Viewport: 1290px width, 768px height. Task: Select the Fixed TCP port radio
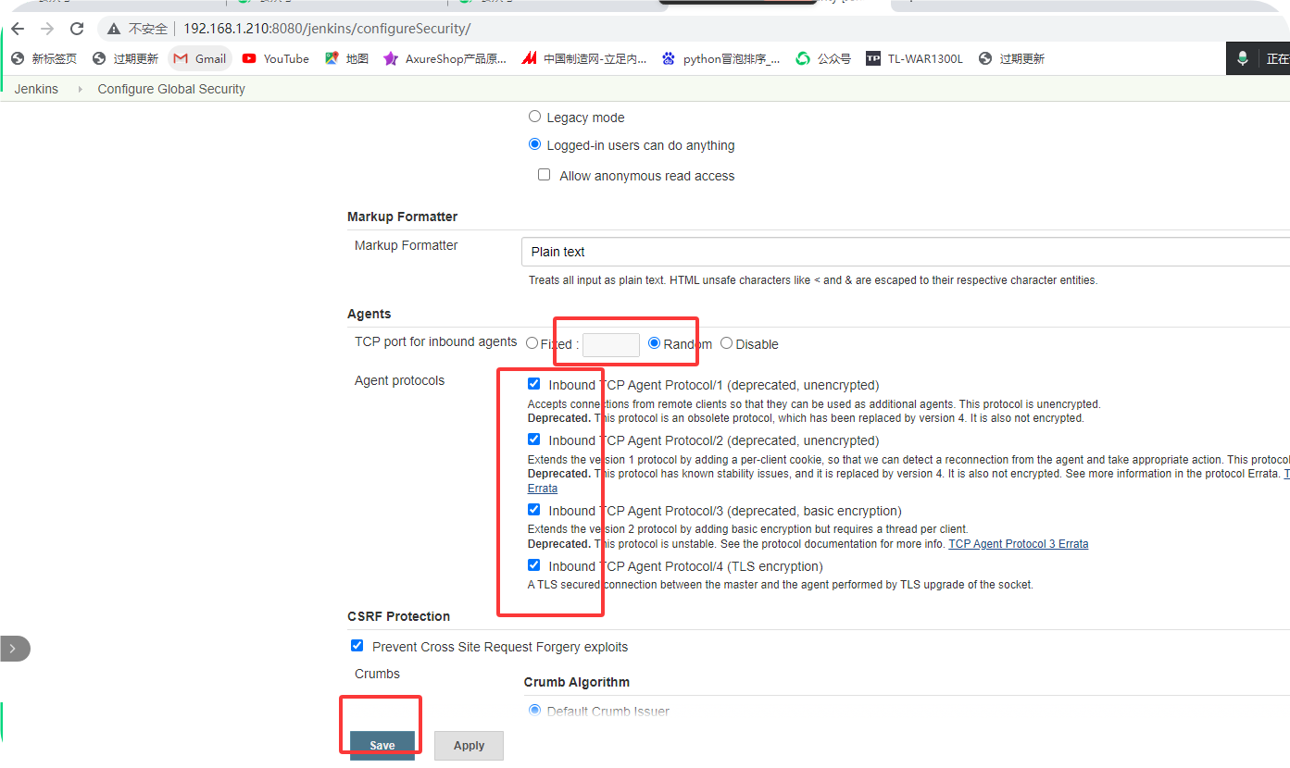tap(532, 343)
